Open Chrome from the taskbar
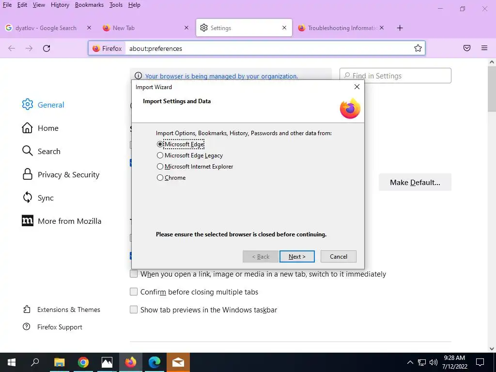Image resolution: width=496 pixels, height=372 pixels. tap(83, 362)
